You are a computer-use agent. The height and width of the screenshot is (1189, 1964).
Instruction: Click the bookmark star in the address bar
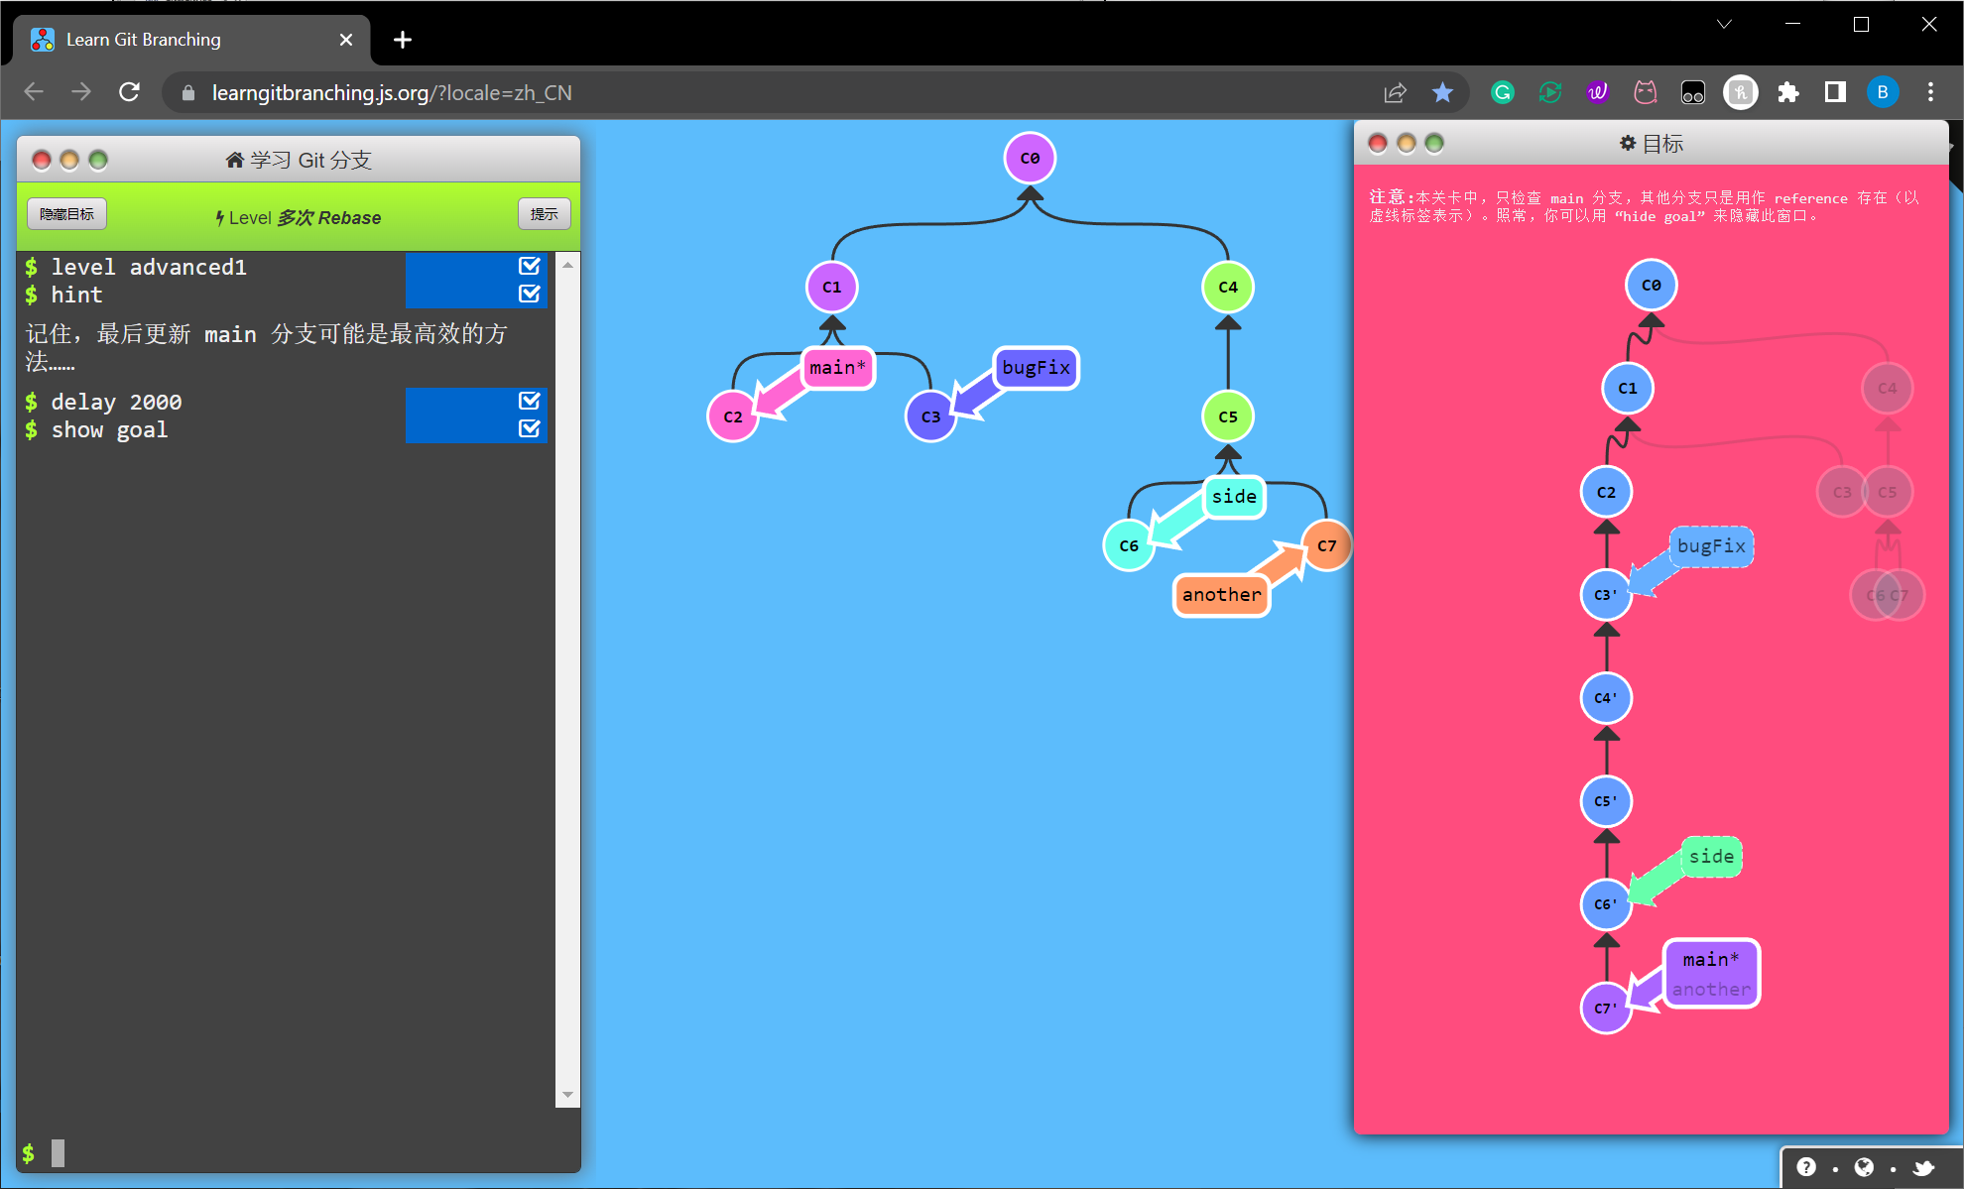(1443, 92)
